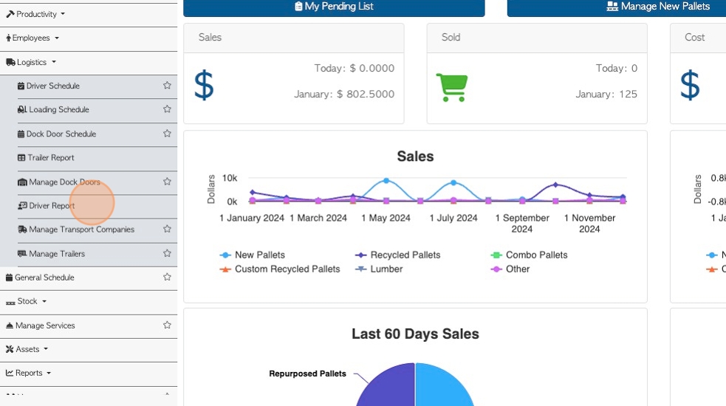Click the table icon beside Trailer Report
Screen dimensions: 726x406
[21, 157]
